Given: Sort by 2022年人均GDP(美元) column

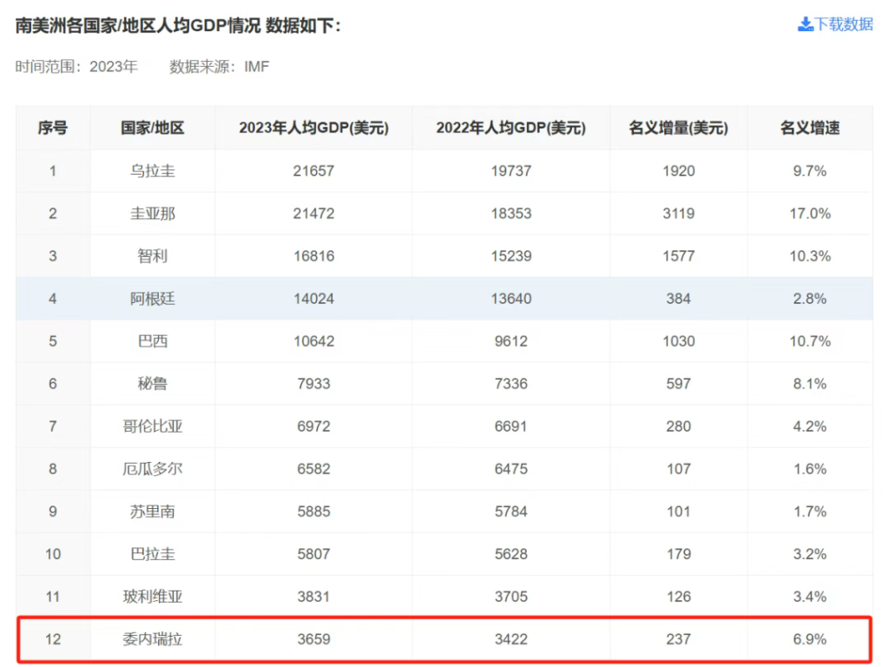Looking at the screenshot, I should tap(510, 127).
